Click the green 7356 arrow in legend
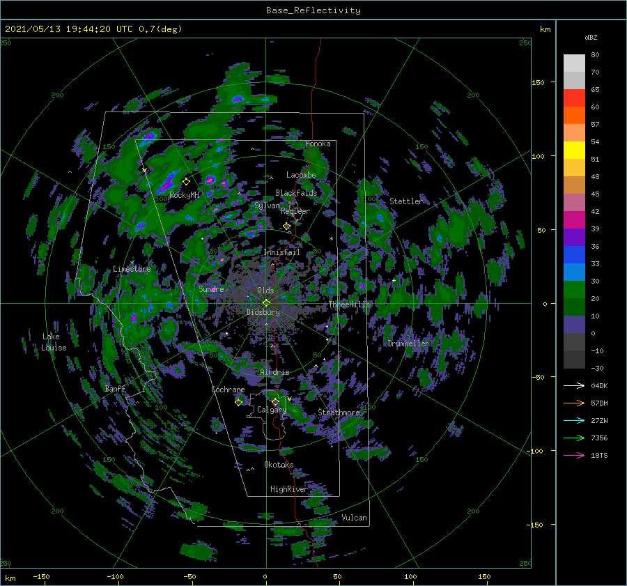 click(574, 438)
